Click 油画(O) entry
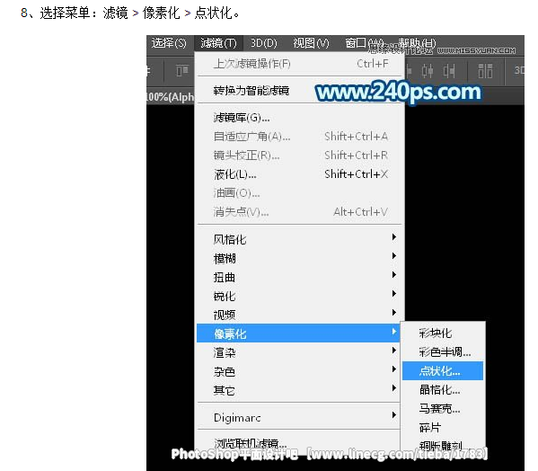The width and height of the screenshot is (538, 471). tap(299, 193)
